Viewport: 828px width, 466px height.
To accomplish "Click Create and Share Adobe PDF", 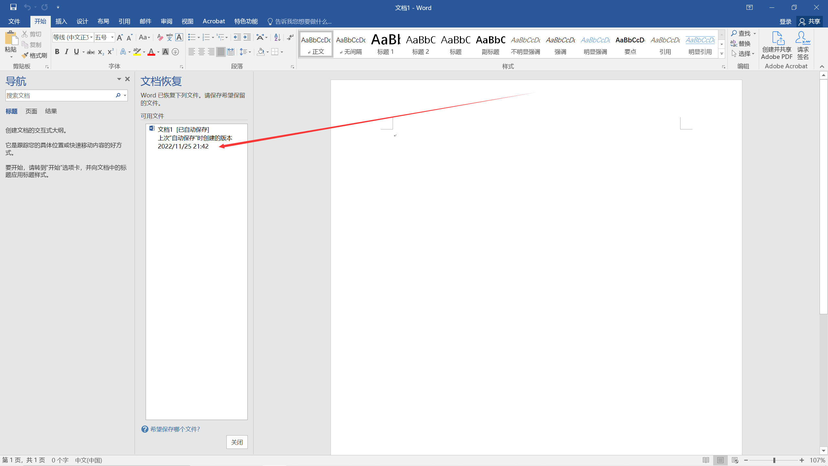I will point(777,46).
